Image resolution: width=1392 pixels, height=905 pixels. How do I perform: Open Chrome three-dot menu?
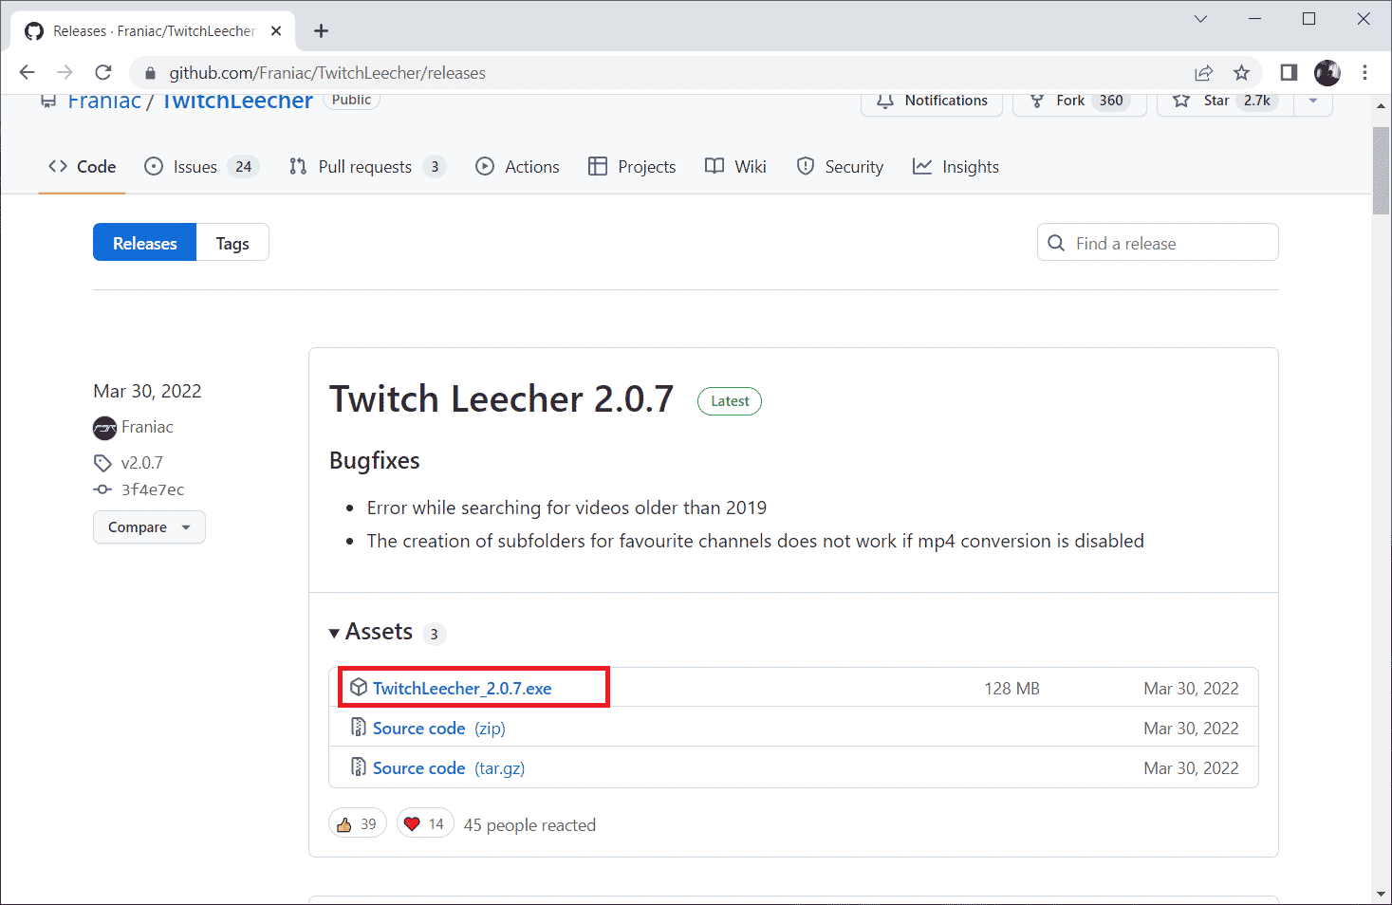point(1364,73)
